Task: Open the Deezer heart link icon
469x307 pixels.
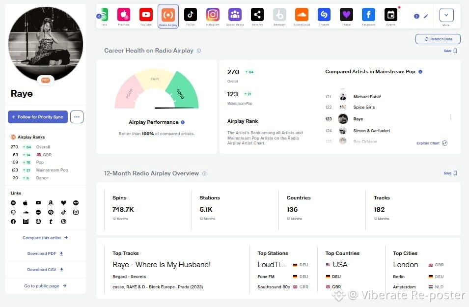Action: [x=63, y=203]
